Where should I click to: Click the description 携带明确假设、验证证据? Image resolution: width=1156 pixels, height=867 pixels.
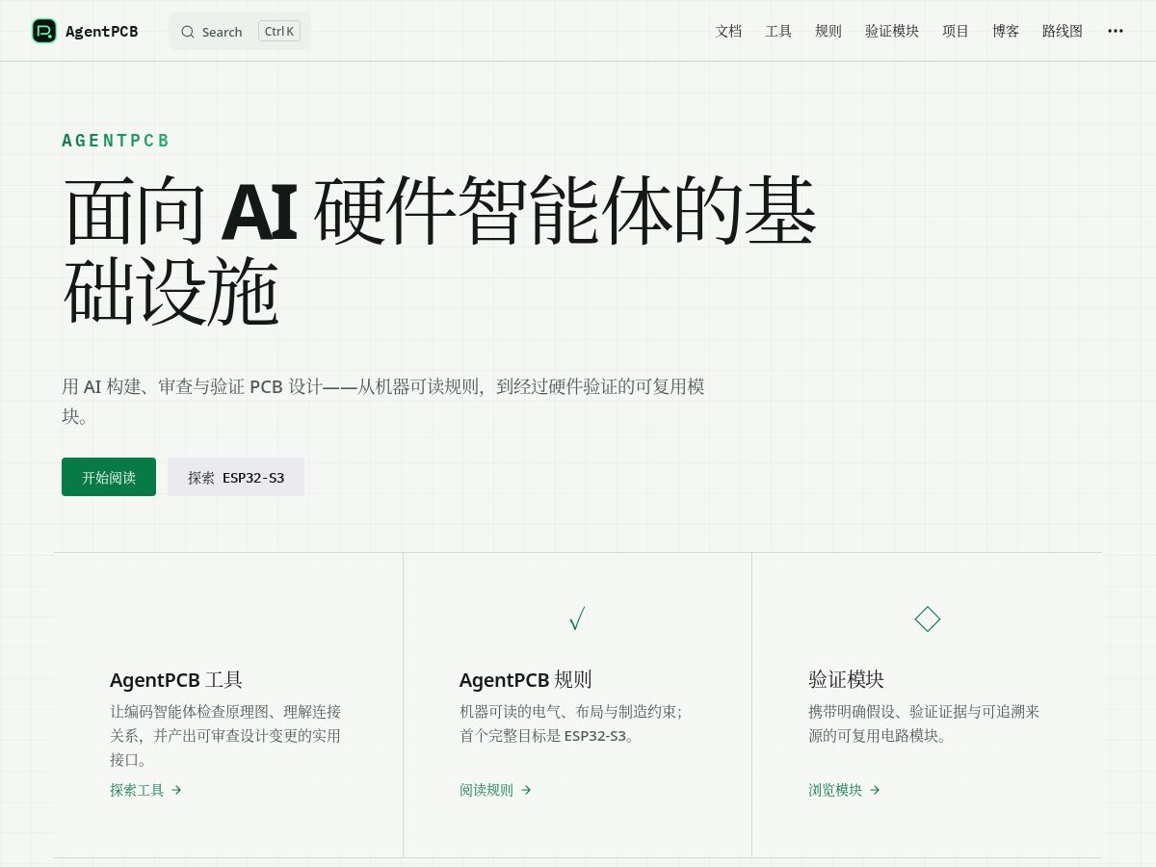[924, 723]
